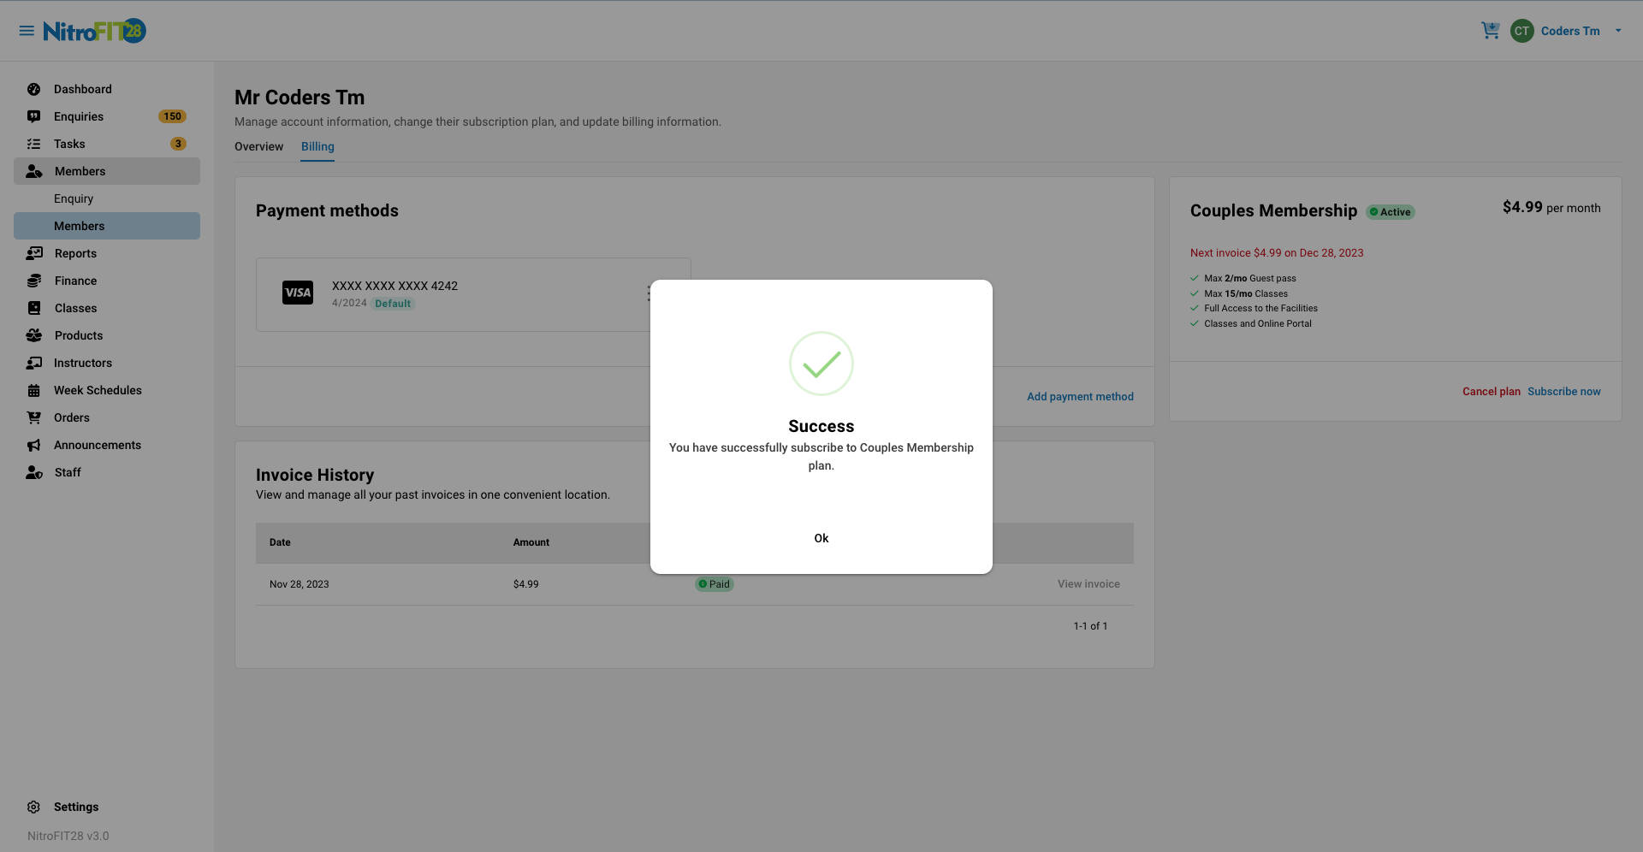Select the Enquiries icon showing 150 badge
1643x852 pixels.
33,116
